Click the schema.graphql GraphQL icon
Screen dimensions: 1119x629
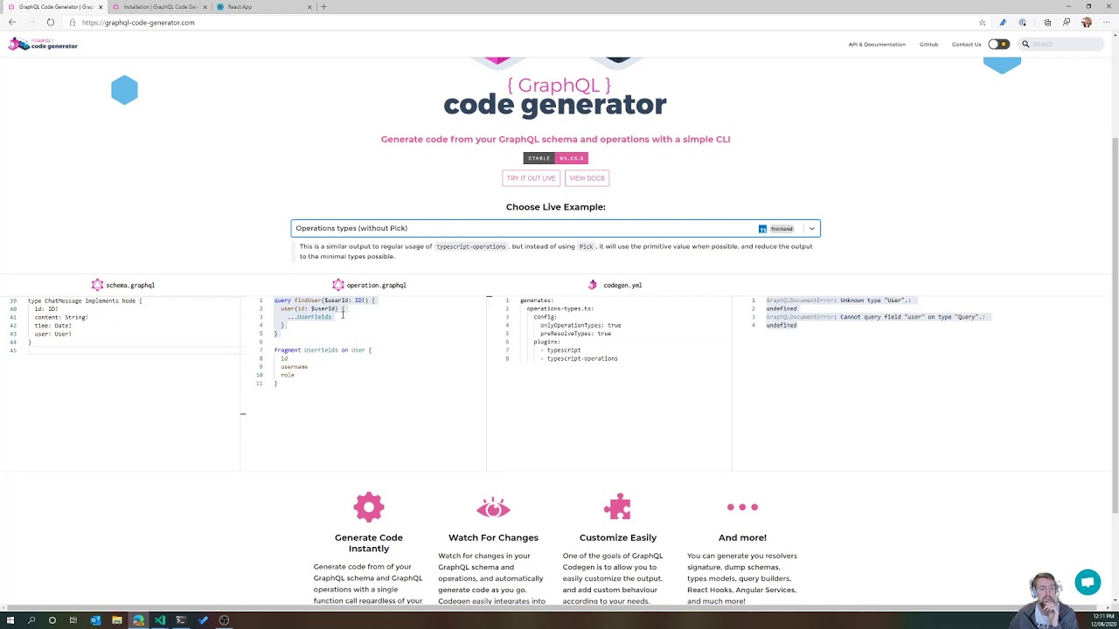97,285
